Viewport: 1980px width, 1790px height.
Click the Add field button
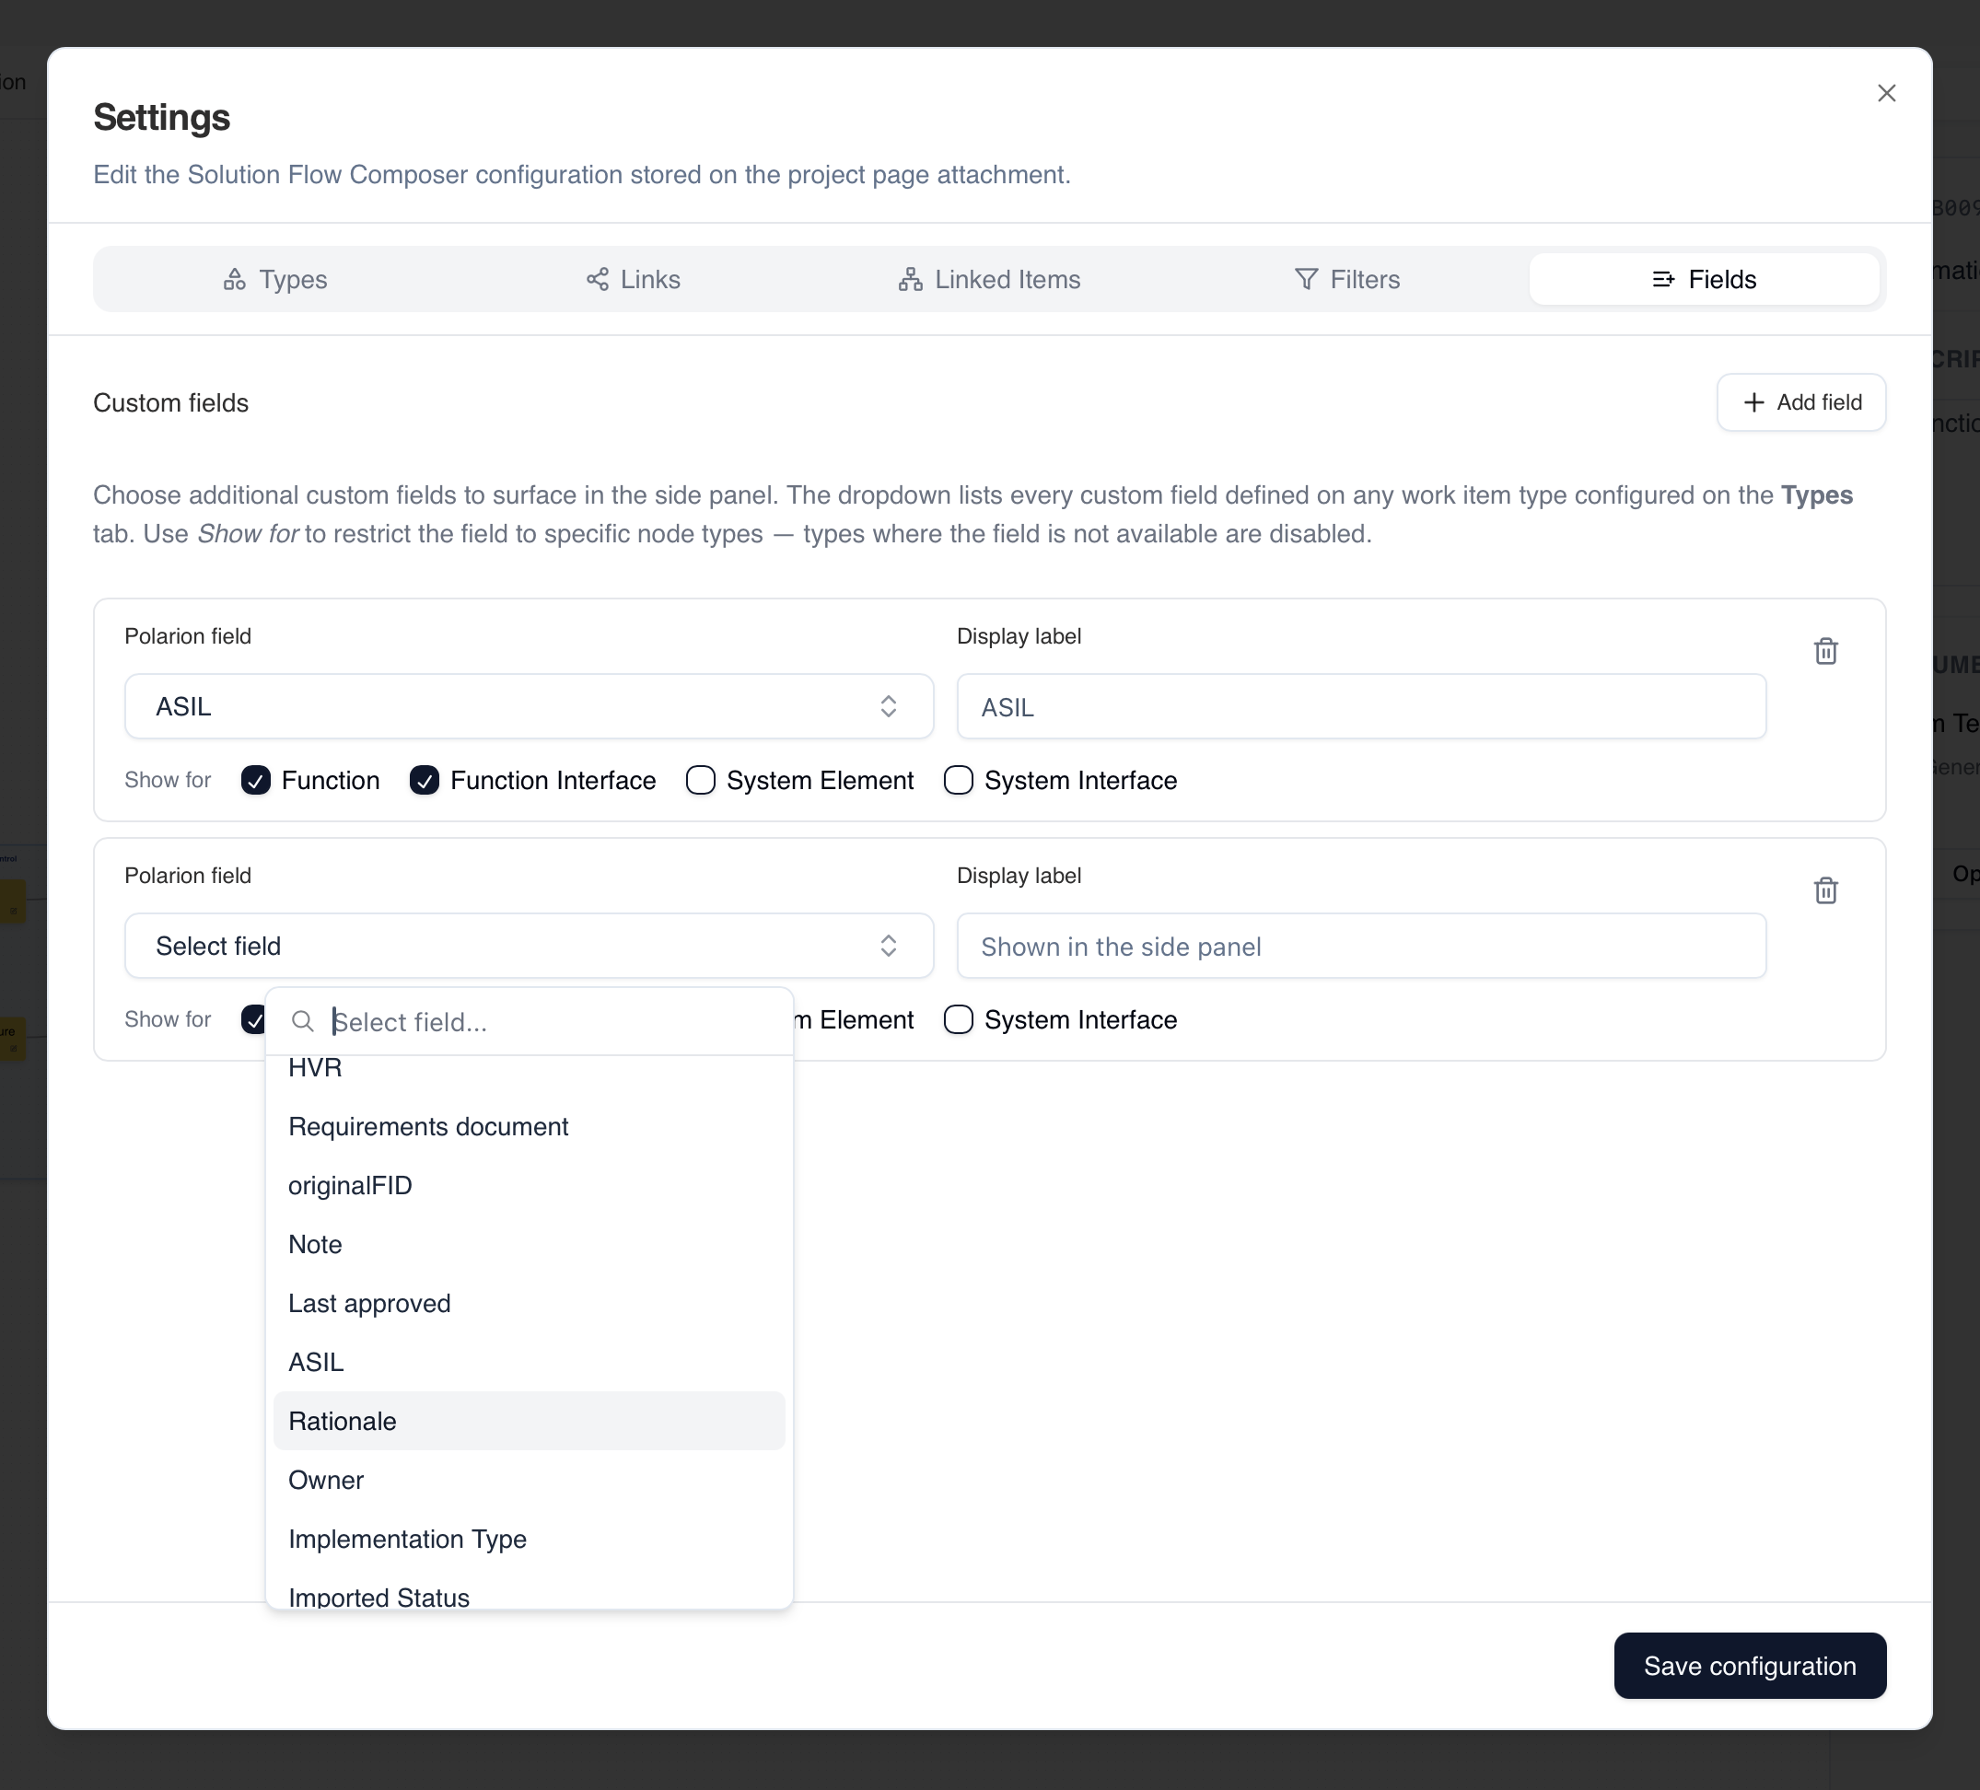click(1800, 402)
